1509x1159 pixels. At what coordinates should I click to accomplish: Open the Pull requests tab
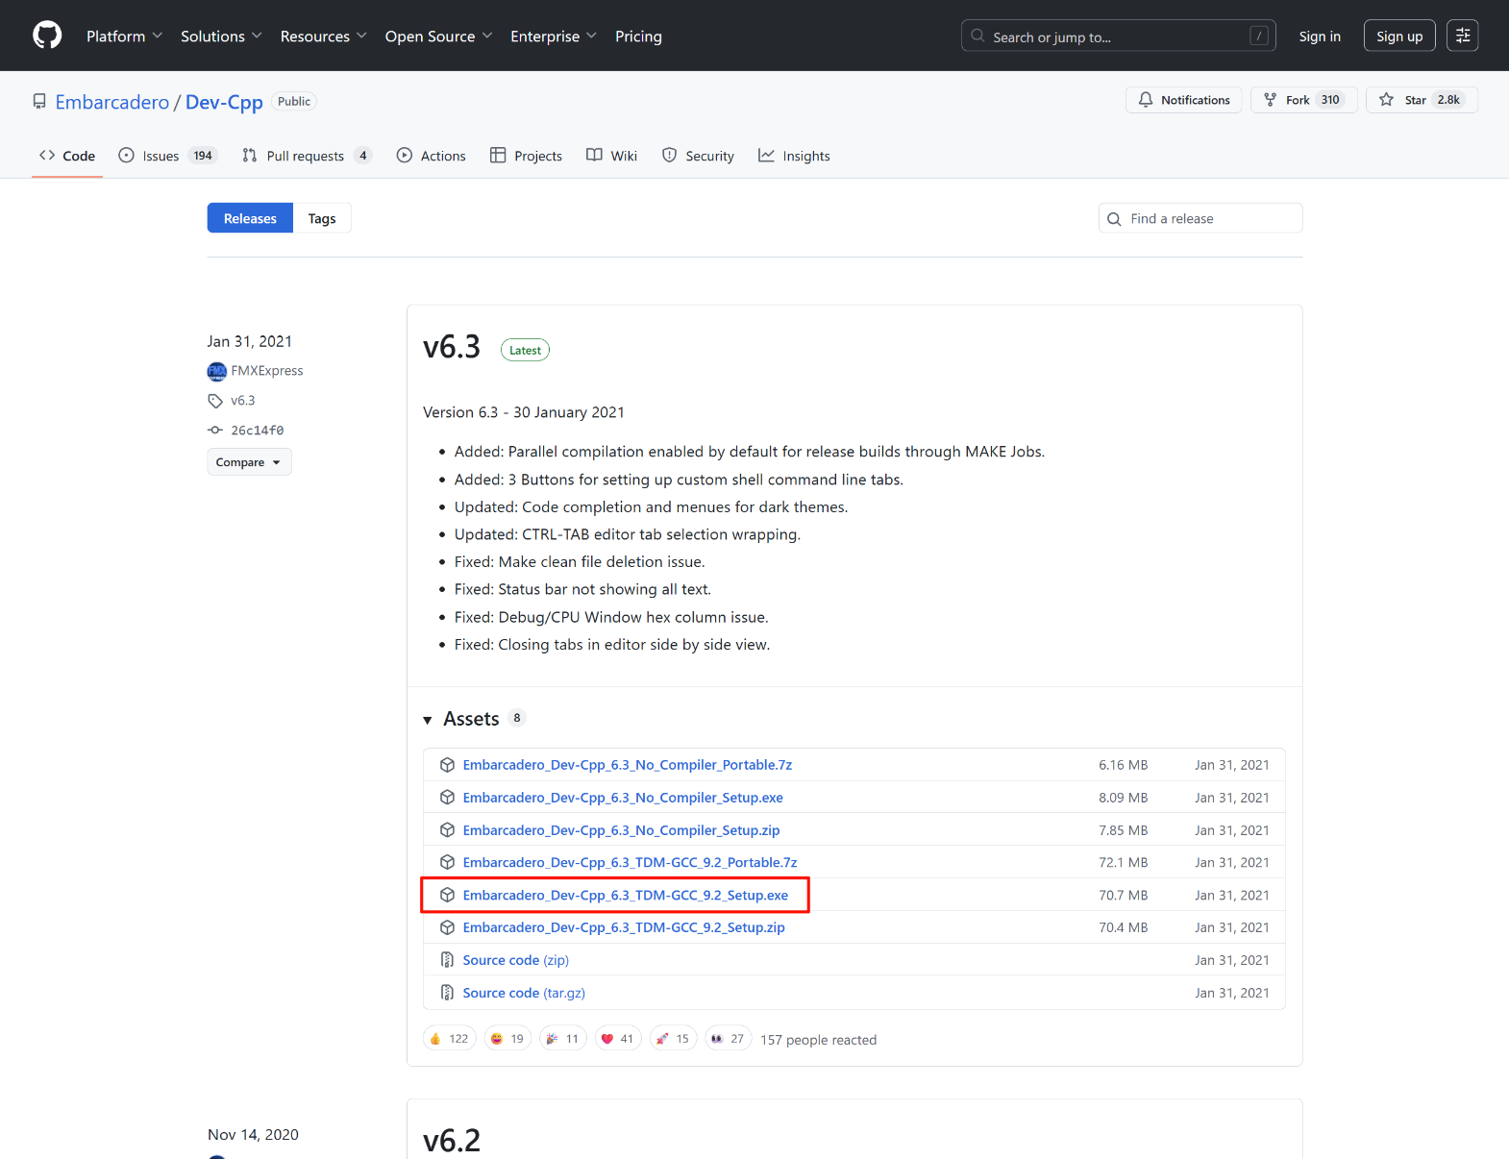tap(307, 156)
